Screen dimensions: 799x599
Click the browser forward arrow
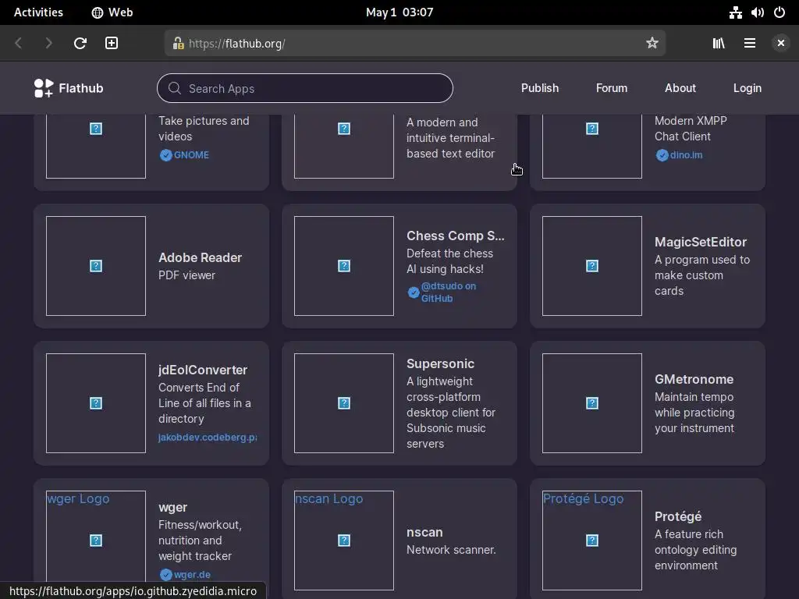[x=48, y=44]
